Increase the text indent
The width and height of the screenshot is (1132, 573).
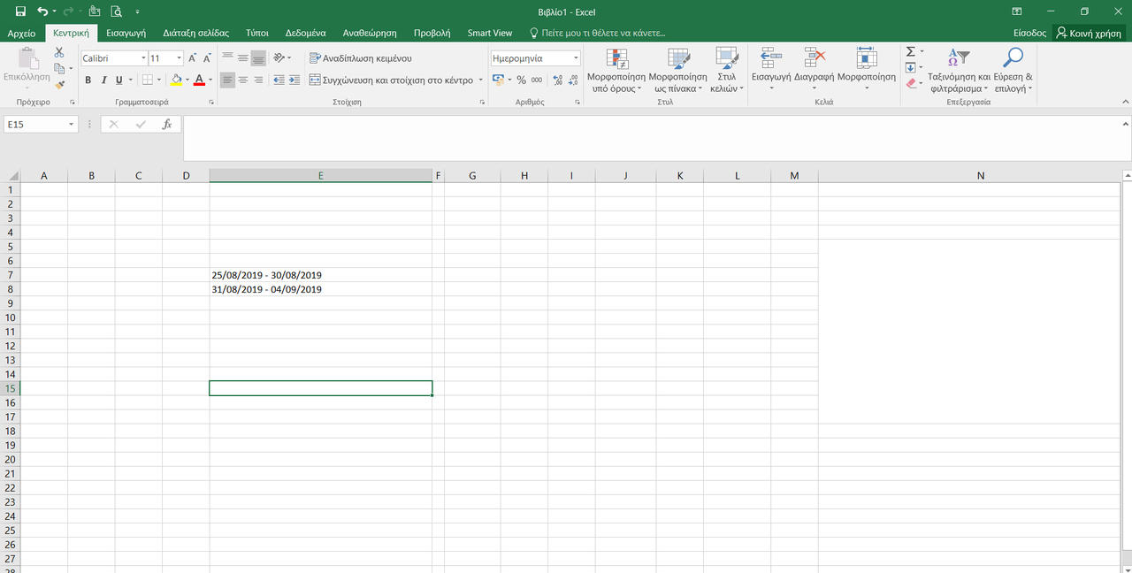click(x=293, y=80)
